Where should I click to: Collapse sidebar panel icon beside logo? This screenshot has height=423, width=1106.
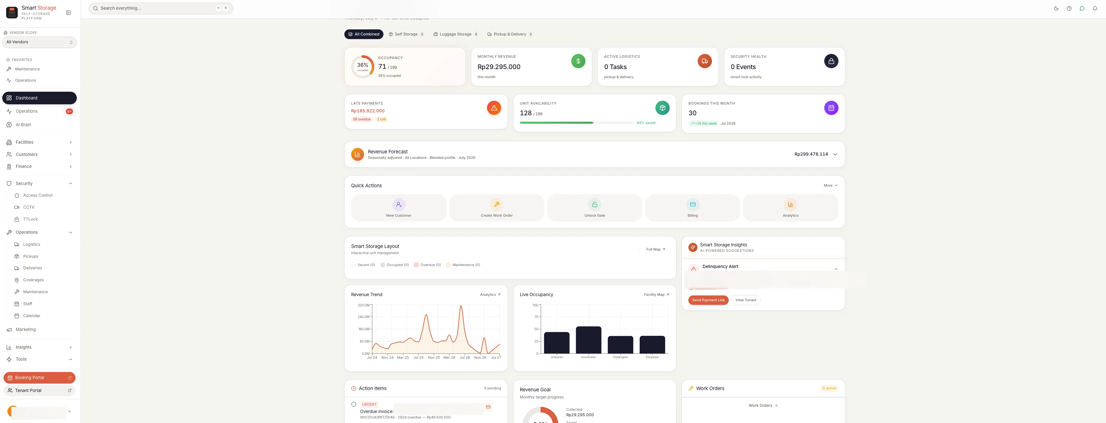click(68, 13)
